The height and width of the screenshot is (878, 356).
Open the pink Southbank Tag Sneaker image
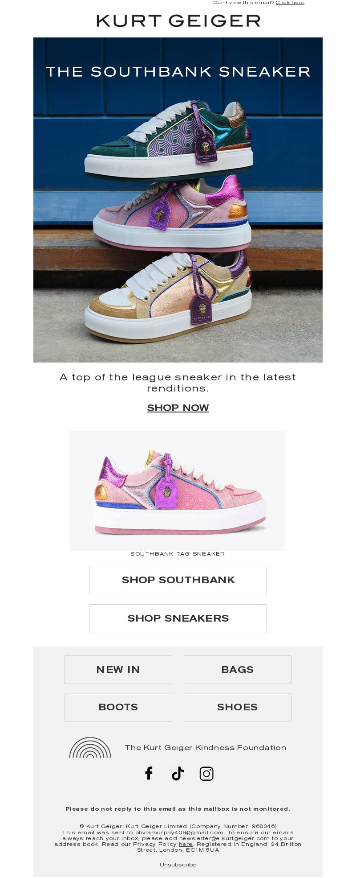[x=177, y=491]
